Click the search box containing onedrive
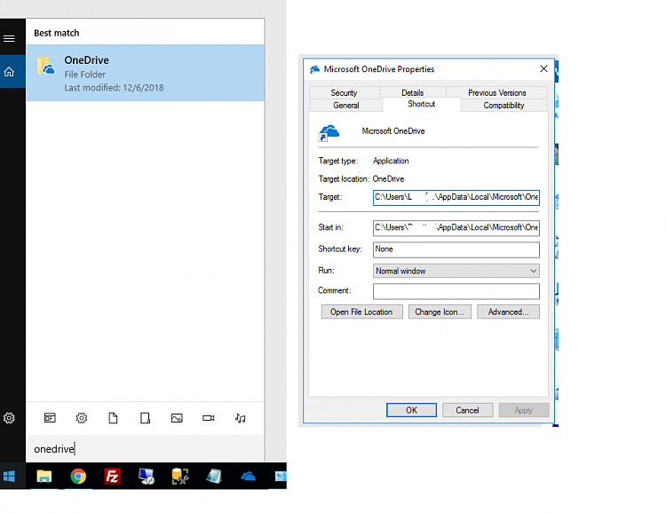The image size is (666, 513). click(146, 449)
